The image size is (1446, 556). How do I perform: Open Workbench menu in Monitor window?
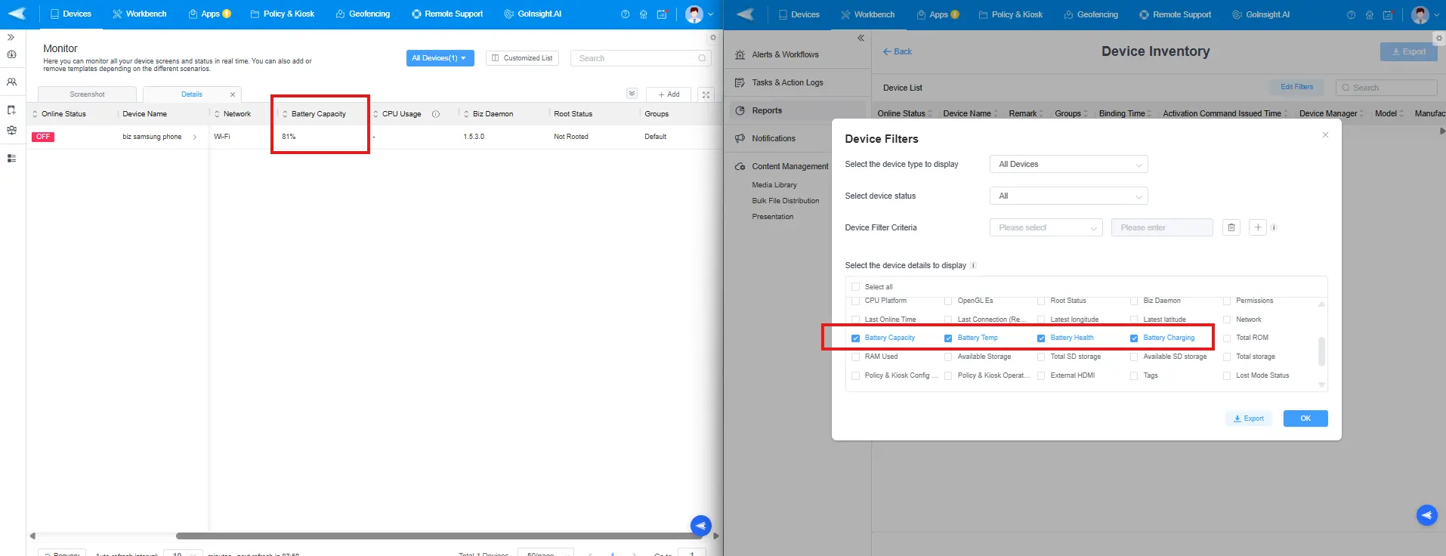pyautogui.click(x=139, y=14)
